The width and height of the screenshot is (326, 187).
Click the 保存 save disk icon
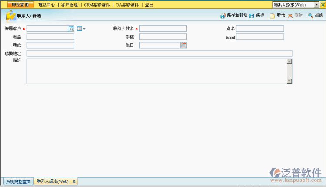251,16
